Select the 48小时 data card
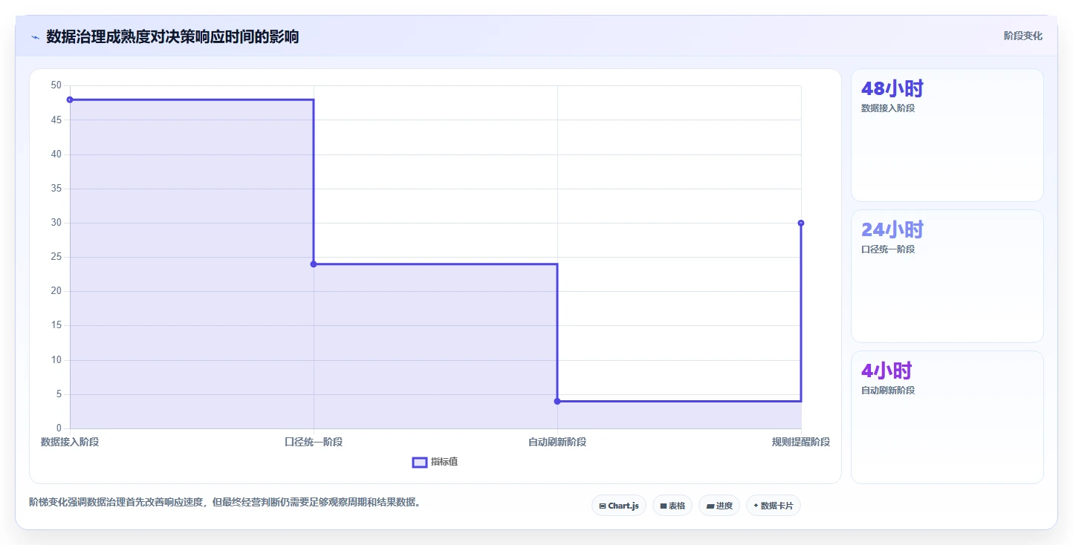This screenshot has height=545, width=1073. coord(947,135)
